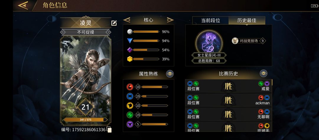Open the 不可捉摸 title selector
319x140 pixels.
pyautogui.click(x=86, y=32)
